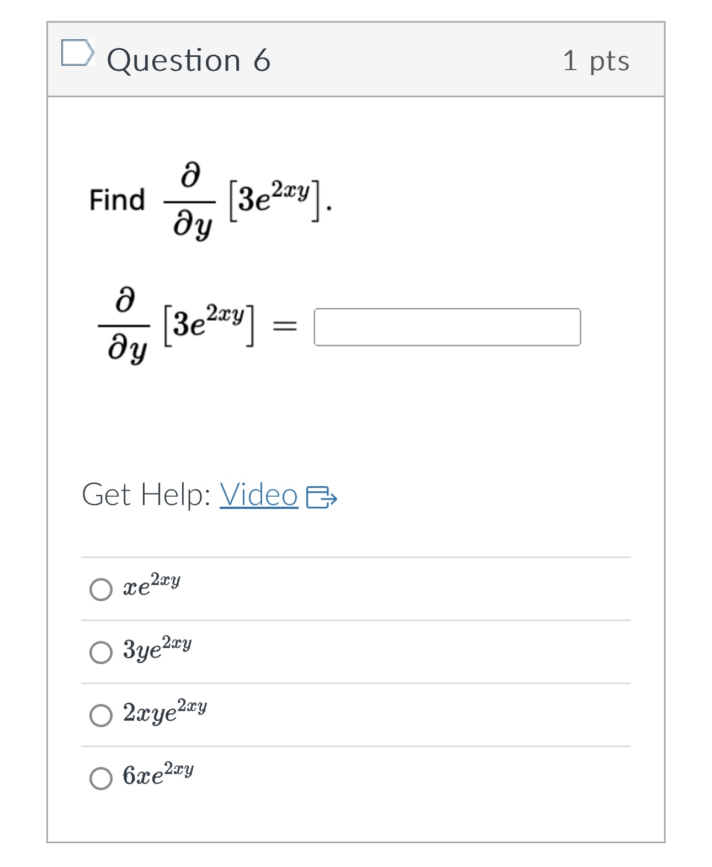The height and width of the screenshot is (867, 712).
Task: Select the last multiple-choice option
Action: [x=101, y=779]
